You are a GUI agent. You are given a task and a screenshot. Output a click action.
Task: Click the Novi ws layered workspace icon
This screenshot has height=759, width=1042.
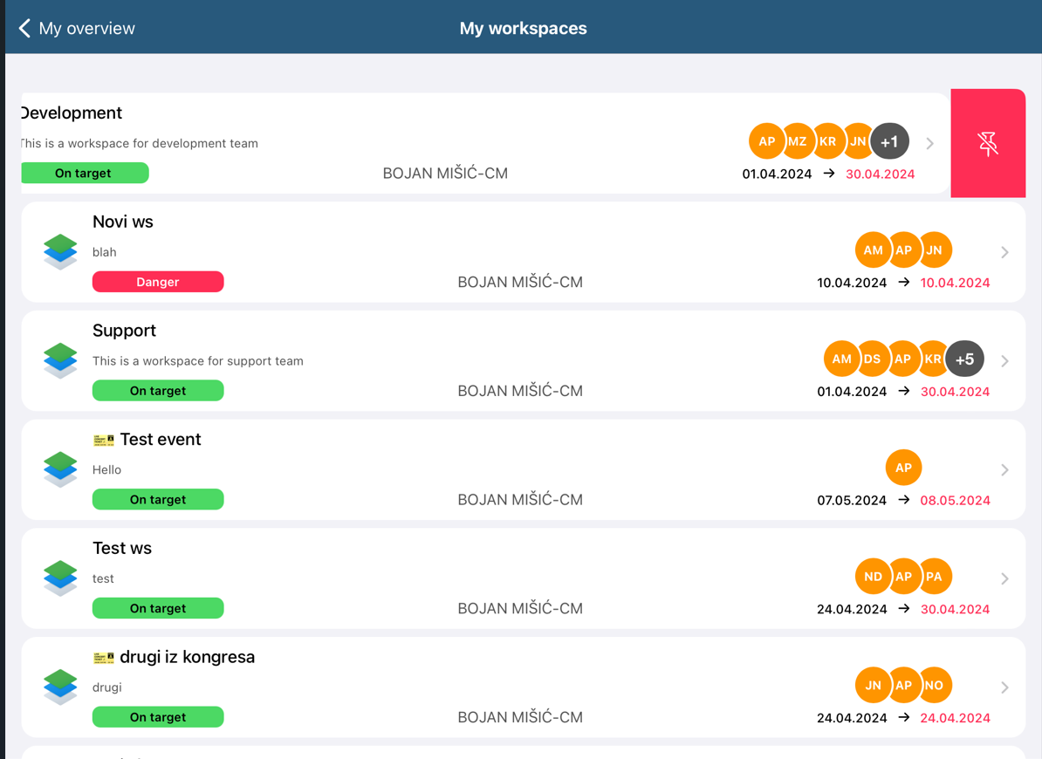coord(60,251)
